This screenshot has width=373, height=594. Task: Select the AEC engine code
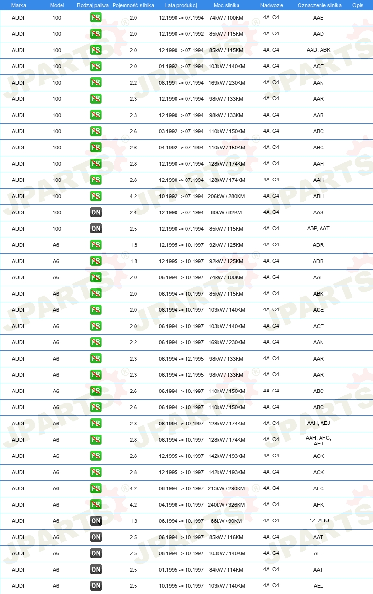318,488
